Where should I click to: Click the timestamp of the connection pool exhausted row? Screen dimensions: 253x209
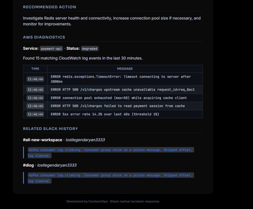35,98
